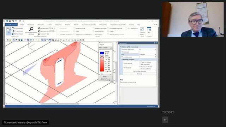
Task: Click the black X delete icon in toolbar
Action: point(81,40)
